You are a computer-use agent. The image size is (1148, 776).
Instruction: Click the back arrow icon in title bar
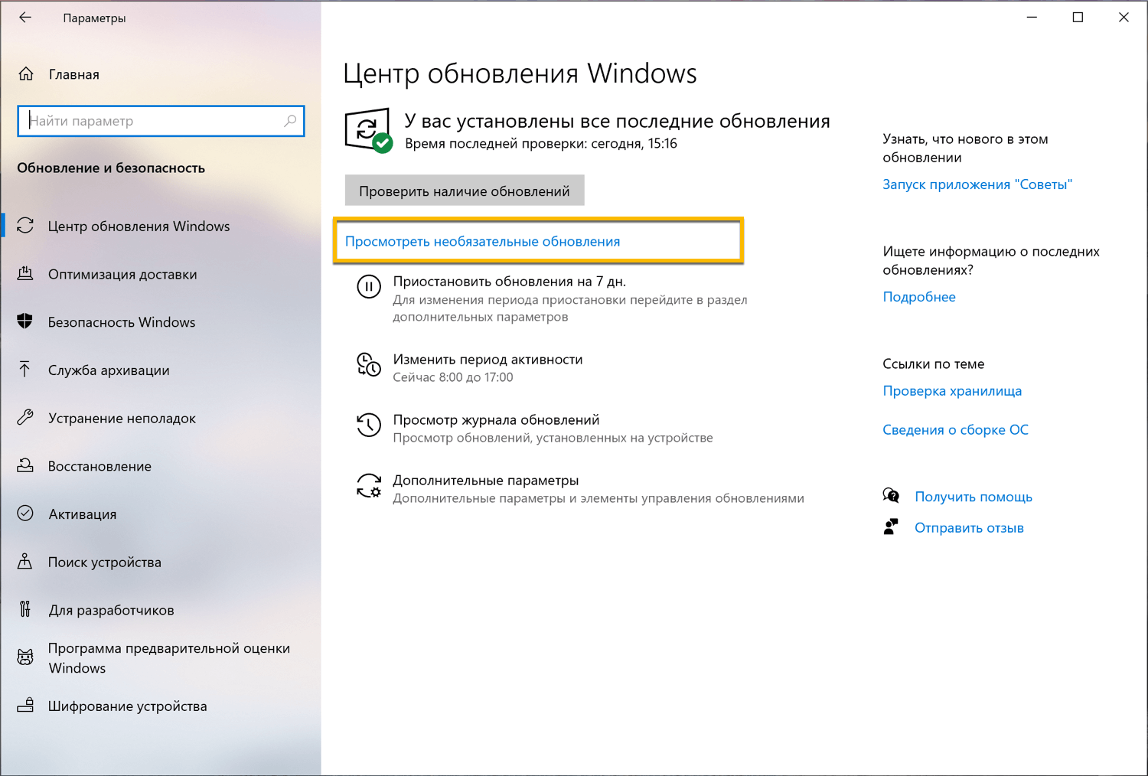(25, 17)
